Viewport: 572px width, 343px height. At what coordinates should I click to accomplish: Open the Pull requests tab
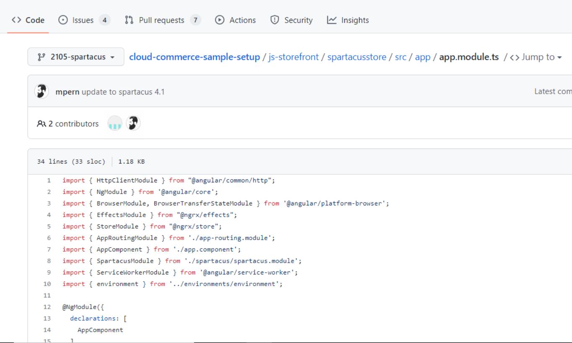click(163, 20)
